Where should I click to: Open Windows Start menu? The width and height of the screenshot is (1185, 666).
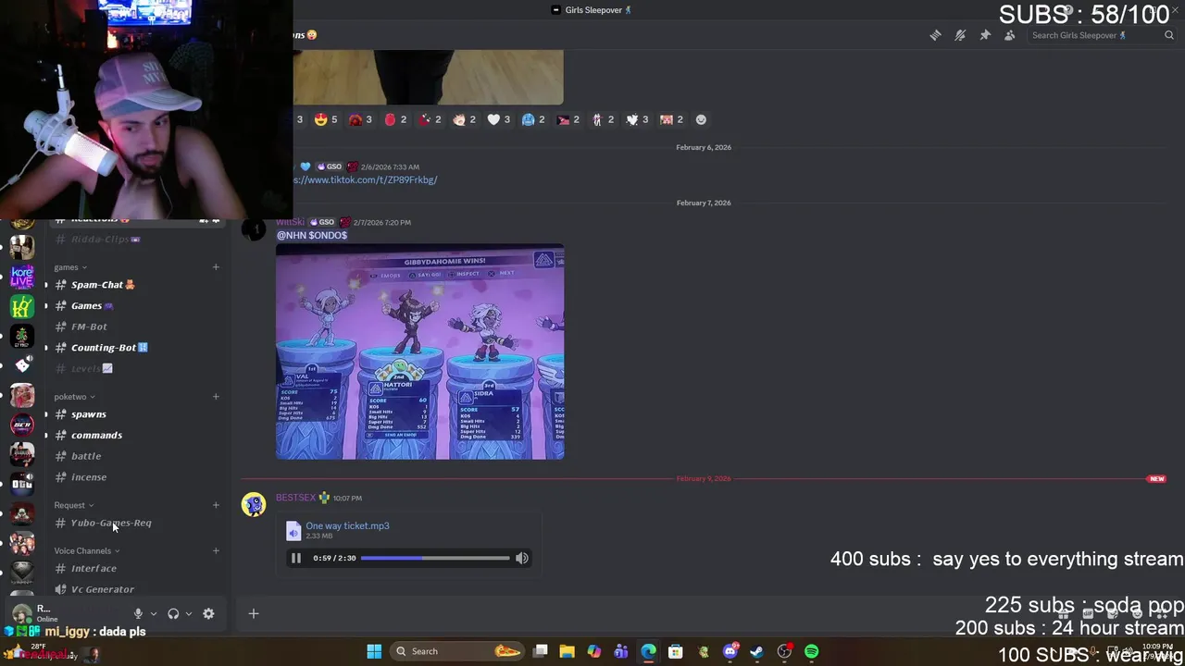coord(374,651)
